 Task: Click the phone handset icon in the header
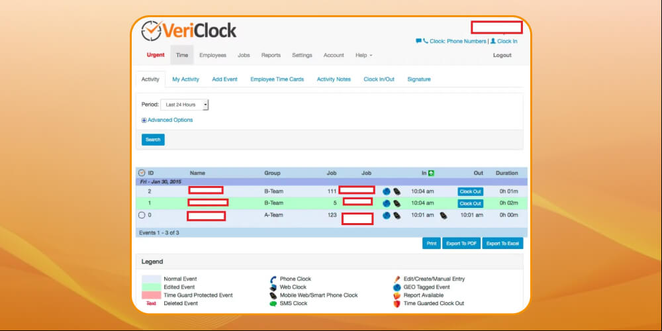(426, 41)
